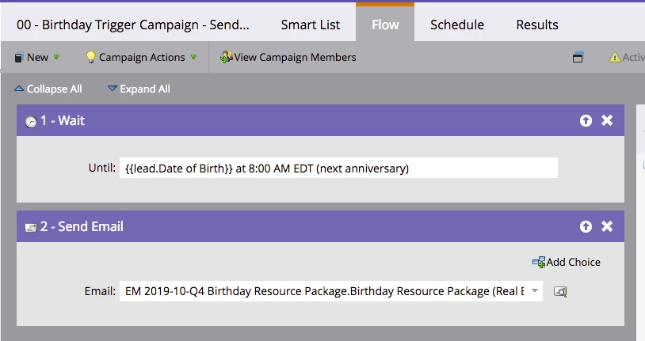
Task: Click the Wait step clock icon
Action: (31, 122)
